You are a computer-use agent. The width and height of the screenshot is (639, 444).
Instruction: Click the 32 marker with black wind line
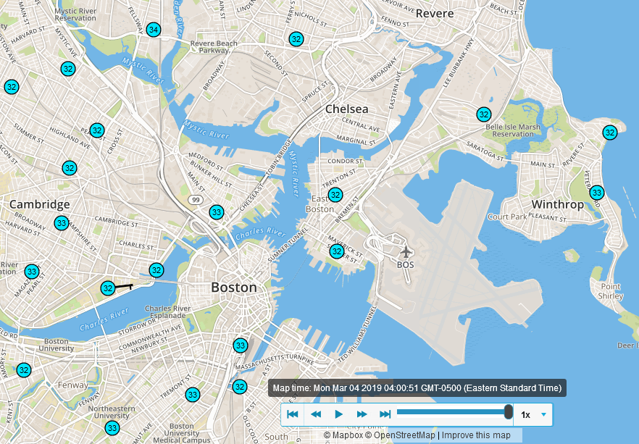[x=107, y=288]
